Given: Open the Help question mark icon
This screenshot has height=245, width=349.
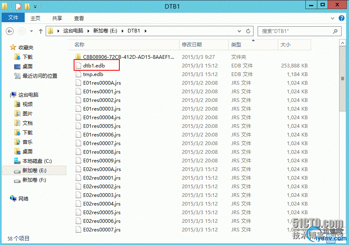Looking at the screenshot, I should [x=342, y=18].
